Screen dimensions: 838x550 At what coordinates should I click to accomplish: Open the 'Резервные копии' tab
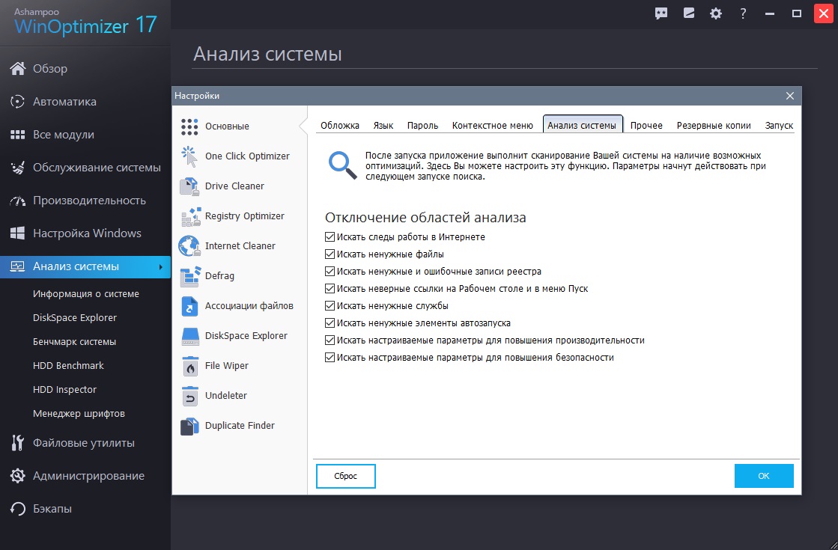(714, 126)
